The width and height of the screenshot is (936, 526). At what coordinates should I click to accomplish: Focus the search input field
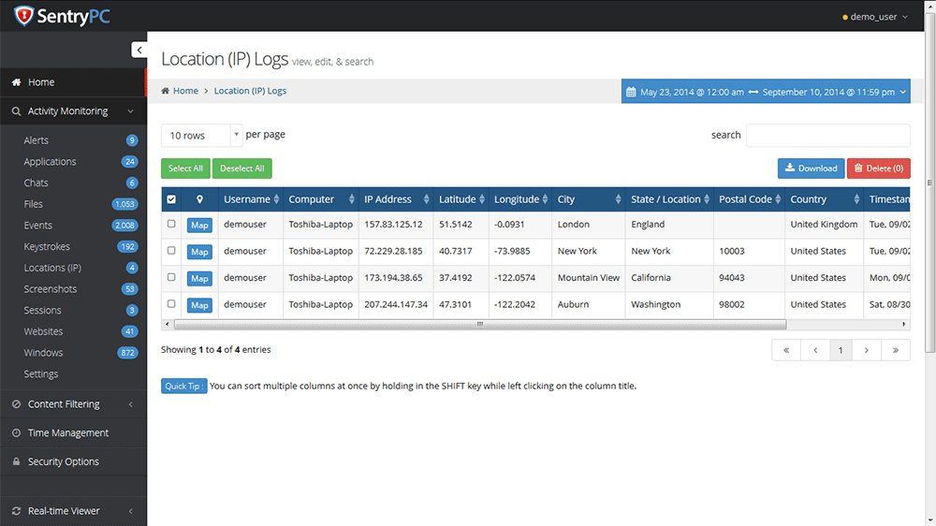(x=828, y=136)
